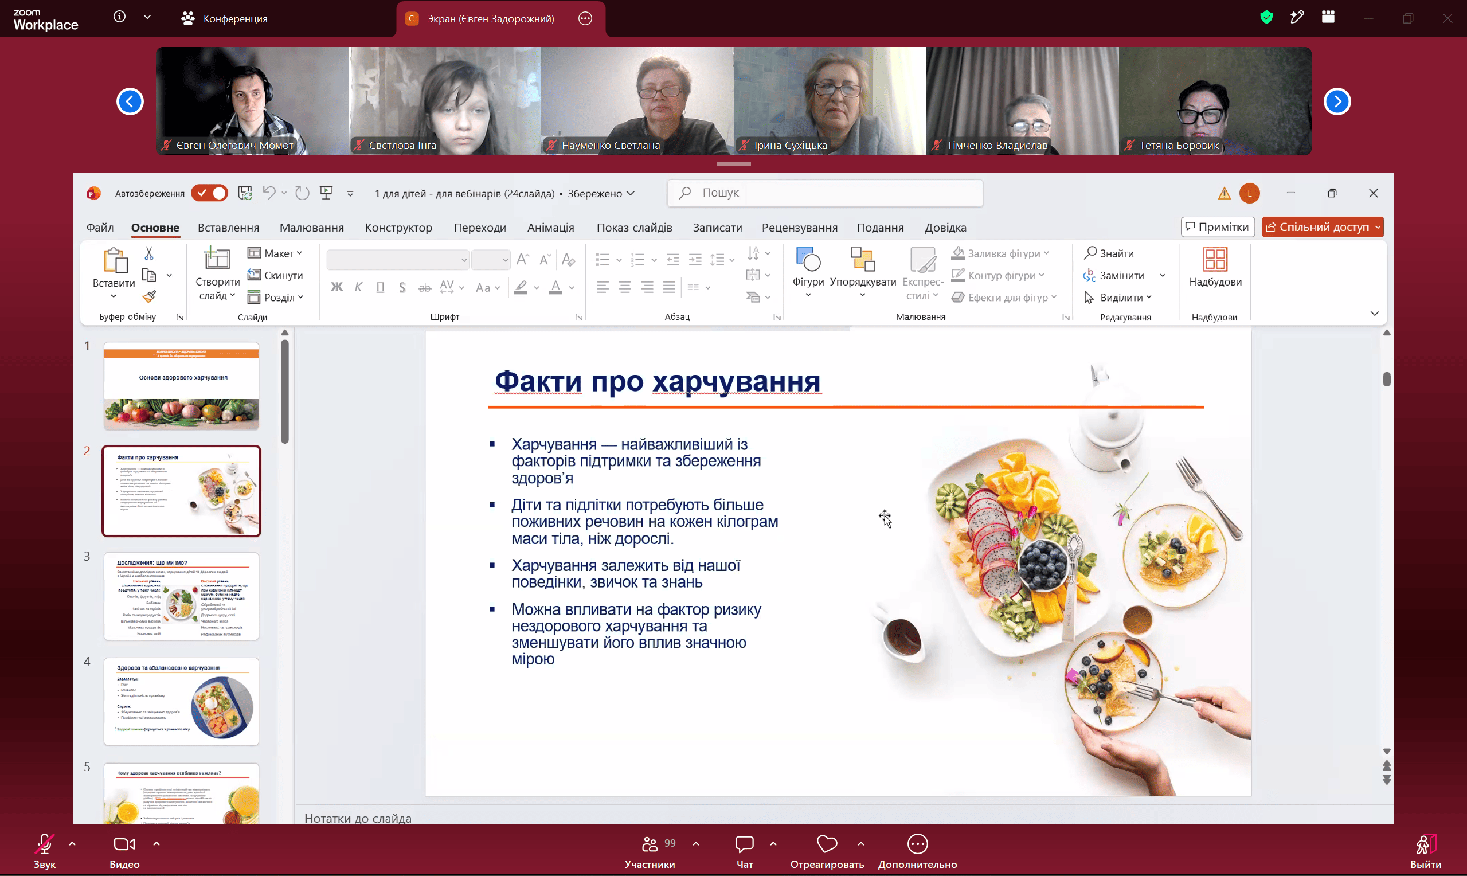The image size is (1467, 876).
Task: Toggle strikethrough formatting button
Action: tap(424, 287)
